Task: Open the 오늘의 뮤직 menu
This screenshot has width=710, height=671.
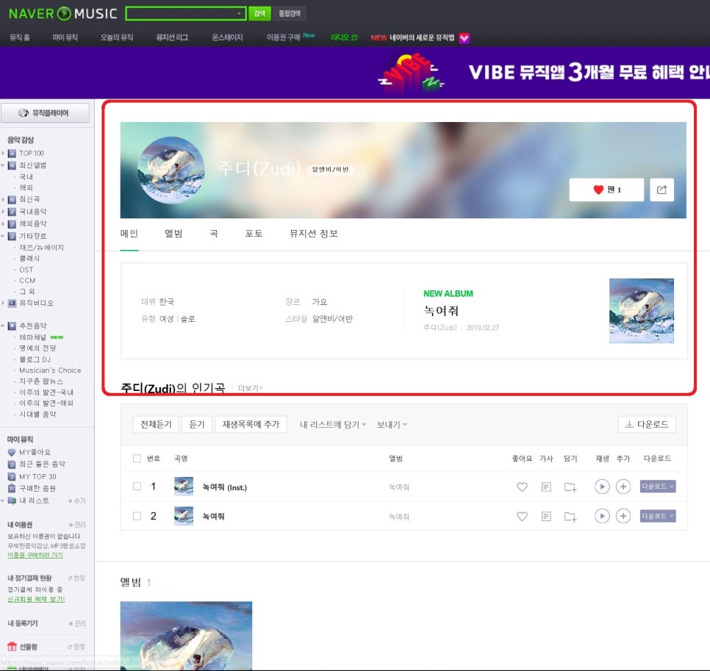Action: [117, 37]
